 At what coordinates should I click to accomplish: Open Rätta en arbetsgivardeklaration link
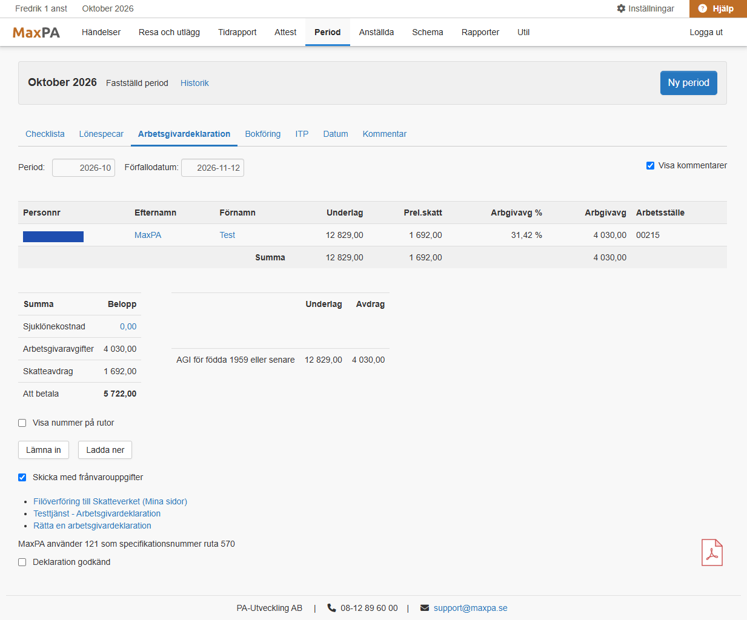point(92,526)
